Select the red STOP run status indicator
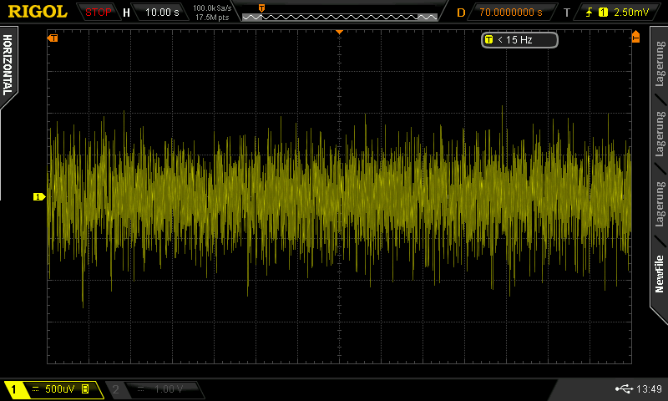 [x=98, y=13]
